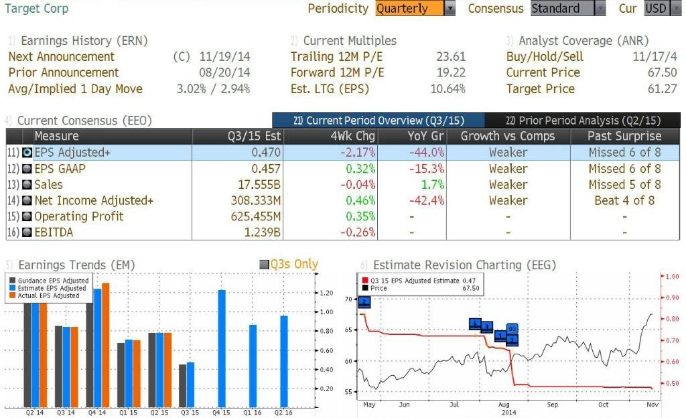This screenshot has width=686, height=418.
Task: Select the Net Income Adjusted+ radio button
Action: pyautogui.click(x=27, y=201)
